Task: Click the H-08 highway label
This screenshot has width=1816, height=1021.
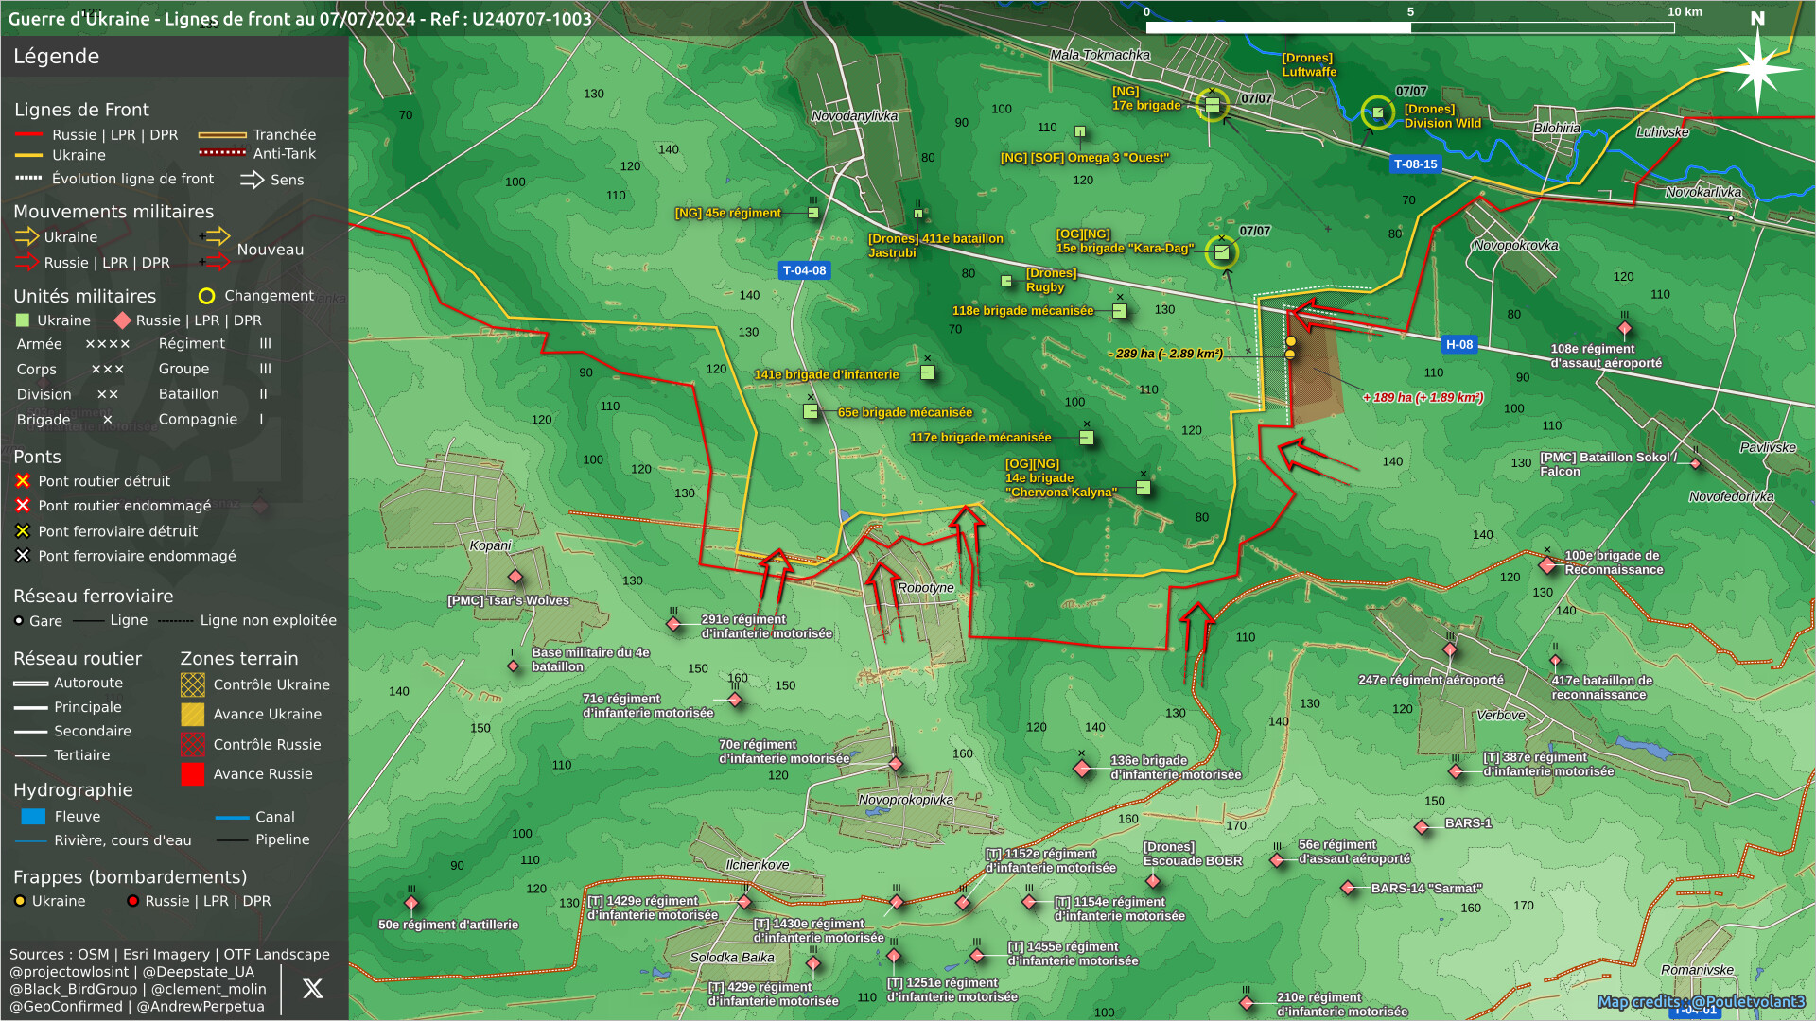Action: click(1458, 345)
